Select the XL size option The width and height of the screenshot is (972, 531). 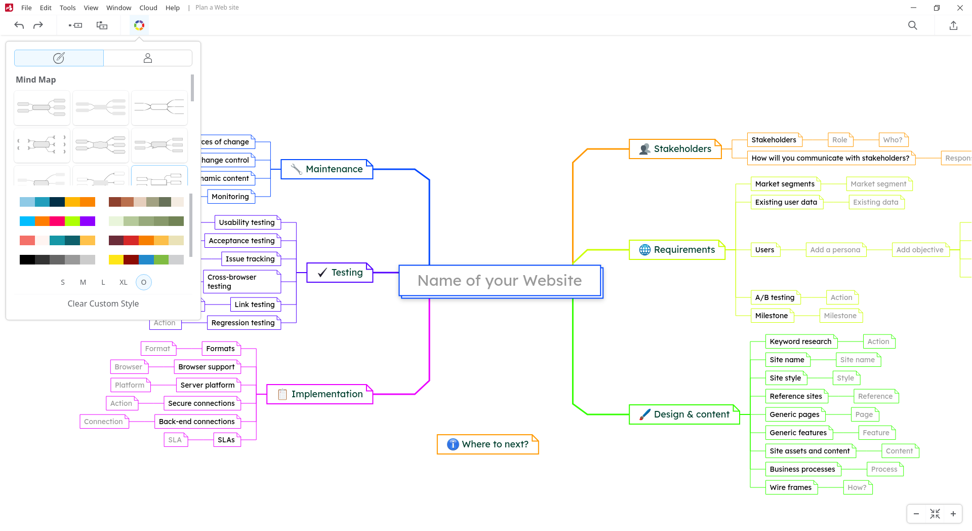click(x=124, y=282)
